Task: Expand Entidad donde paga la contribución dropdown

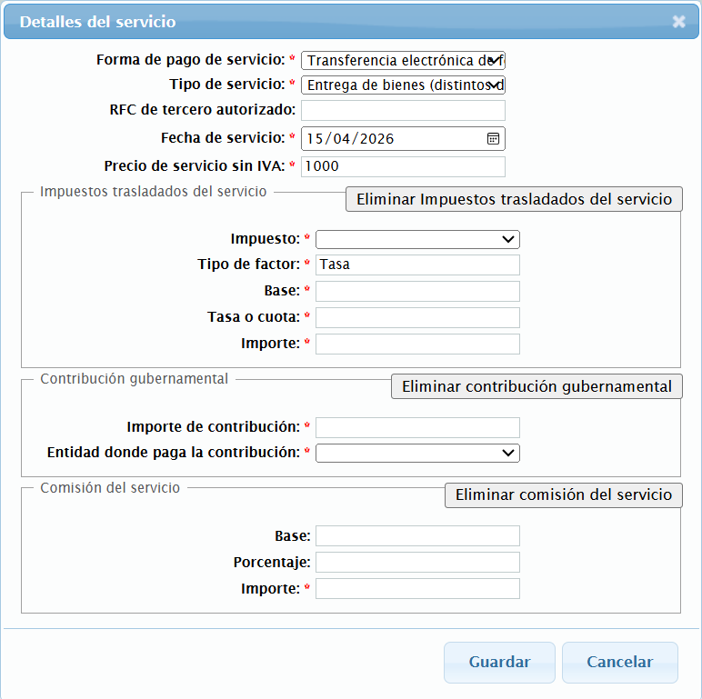Action: (x=417, y=453)
